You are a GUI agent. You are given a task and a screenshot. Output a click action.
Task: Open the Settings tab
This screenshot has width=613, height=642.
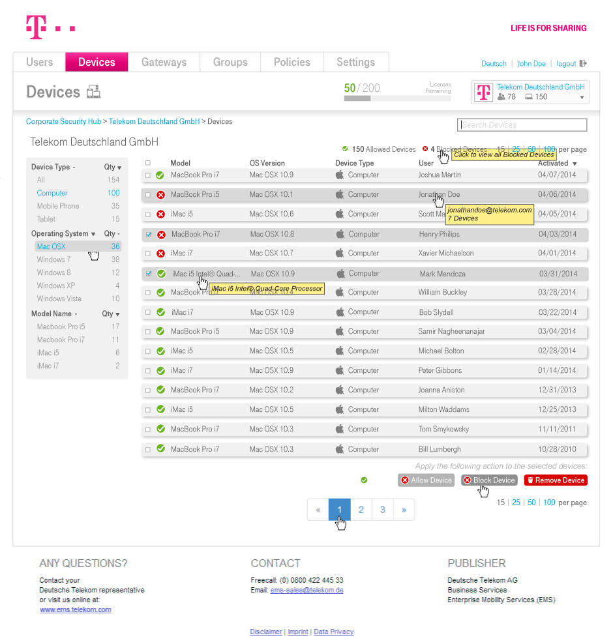tap(355, 62)
